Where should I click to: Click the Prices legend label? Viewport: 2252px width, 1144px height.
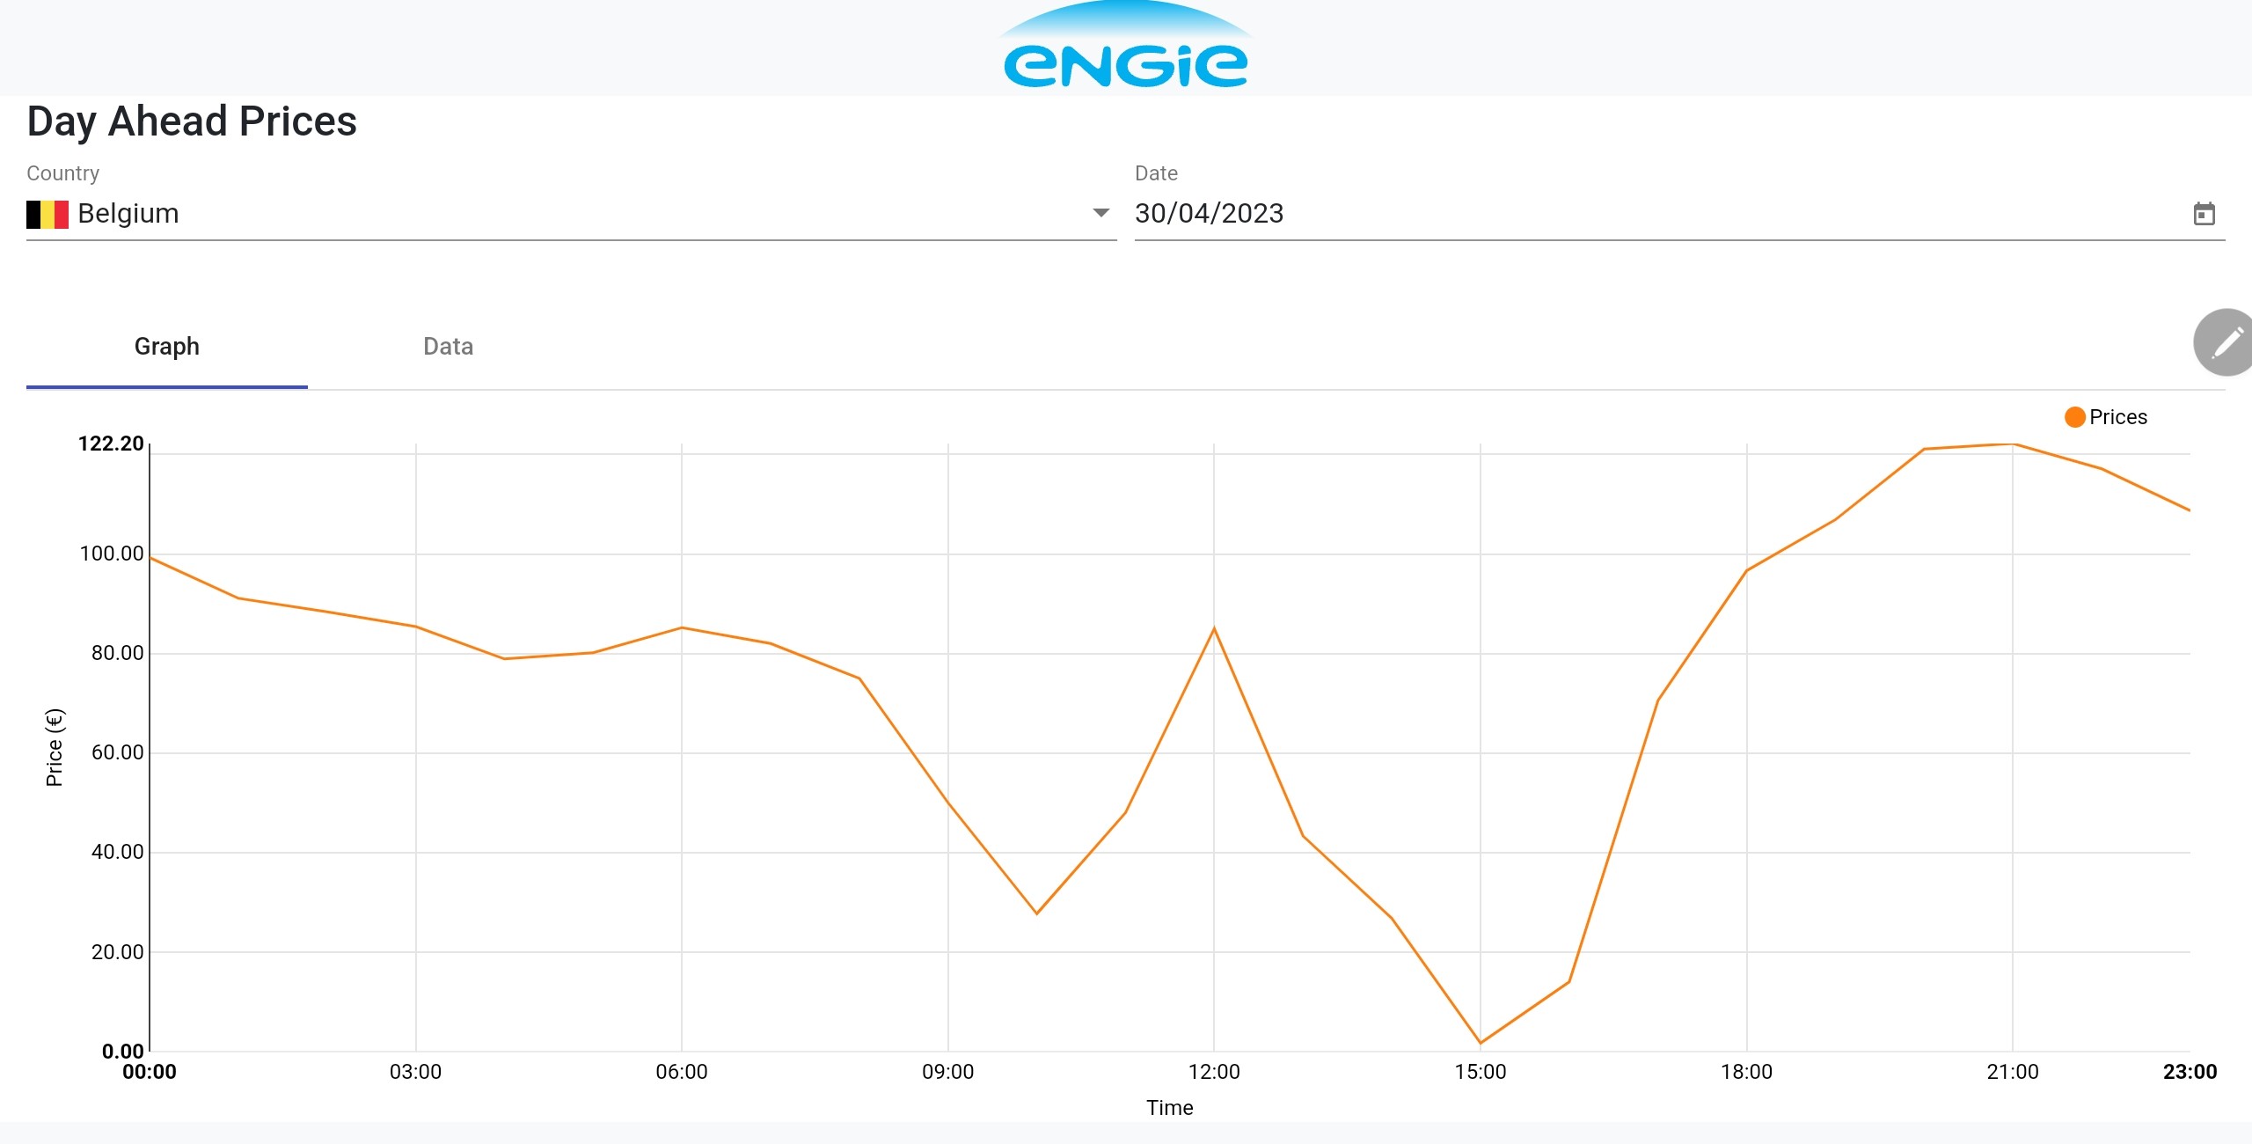[2117, 417]
